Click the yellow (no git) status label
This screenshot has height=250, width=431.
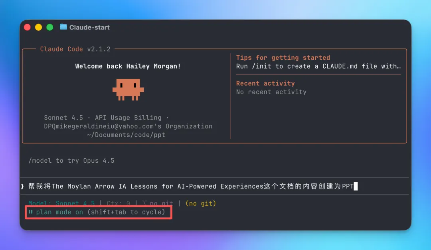click(201, 203)
